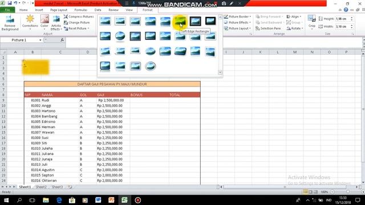This screenshot has width=365, height=205.
Task: Switch to Normal view in status bar
Action: 305,192
